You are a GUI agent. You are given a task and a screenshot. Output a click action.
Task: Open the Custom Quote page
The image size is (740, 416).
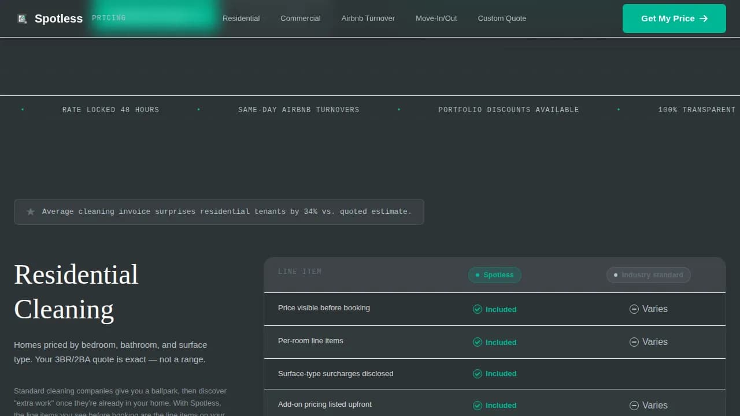[502, 18]
